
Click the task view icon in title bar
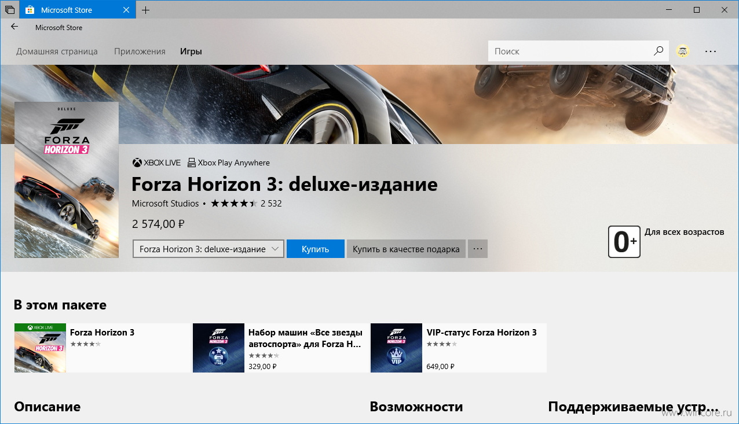(x=9, y=10)
